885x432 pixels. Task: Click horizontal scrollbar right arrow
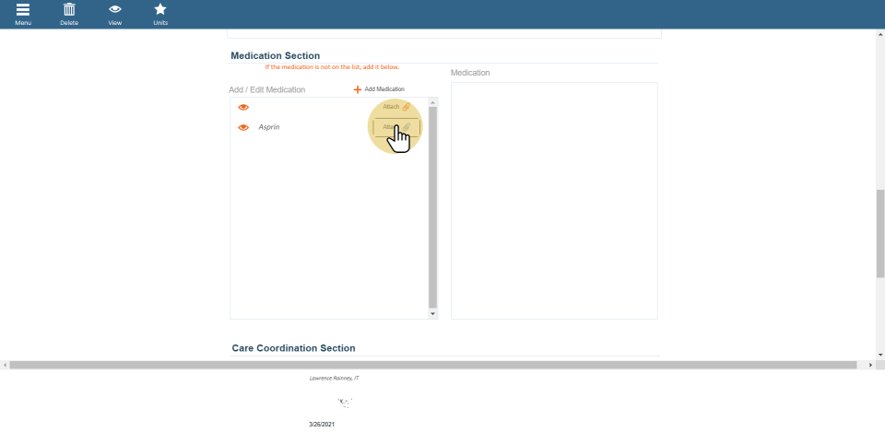871,365
